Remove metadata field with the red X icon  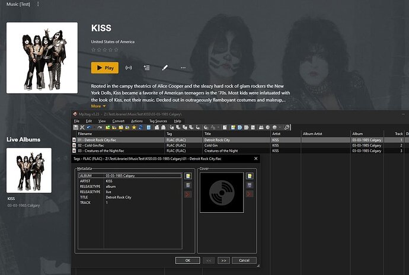click(188, 194)
